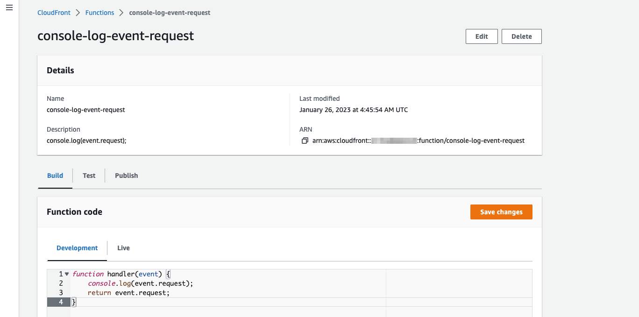The image size is (639, 317).
Task: Switch to the Build tab
Action: 55,176
